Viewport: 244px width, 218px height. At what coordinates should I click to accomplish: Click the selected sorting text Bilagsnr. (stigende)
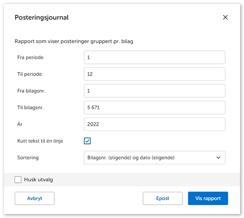pos(130,158)
